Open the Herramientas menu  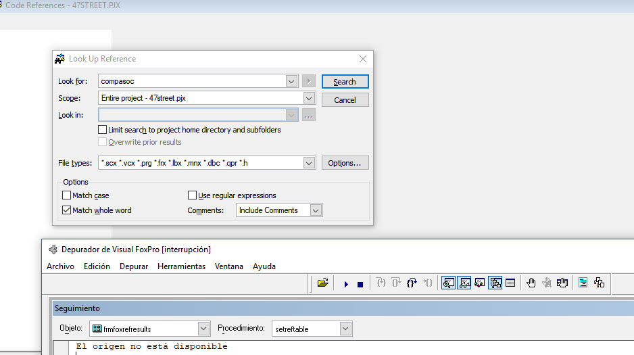coord(182,266)
